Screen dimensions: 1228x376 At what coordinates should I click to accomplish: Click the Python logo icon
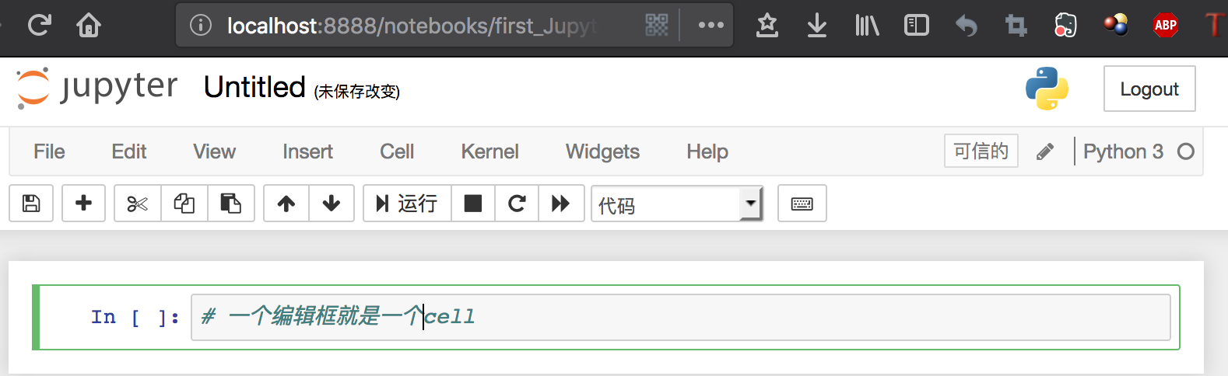[x=1047, y=88]
